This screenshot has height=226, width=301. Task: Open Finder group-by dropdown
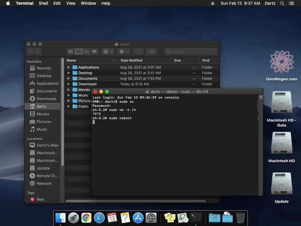(x=108, y=51)
